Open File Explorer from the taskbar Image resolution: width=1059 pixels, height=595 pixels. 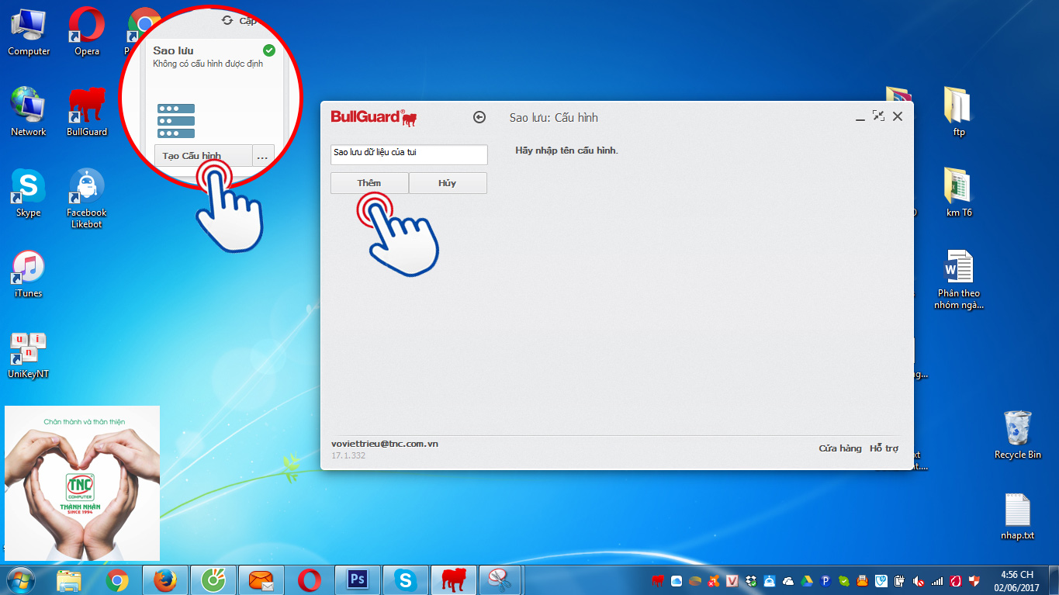[x=69, y=580]
